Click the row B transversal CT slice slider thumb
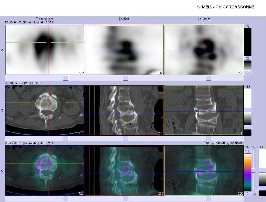This screenshot has width=266, height=202. [x=66, y=138]
